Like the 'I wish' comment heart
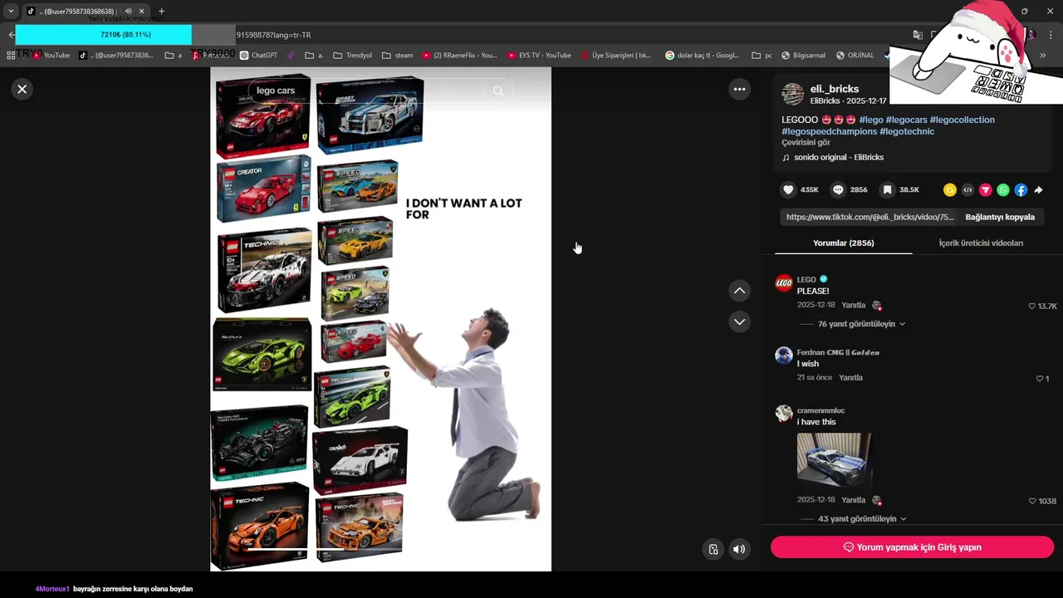The height and width of the screenshot is (598, 1063). pyautogui.click(x=1039, y=379)
